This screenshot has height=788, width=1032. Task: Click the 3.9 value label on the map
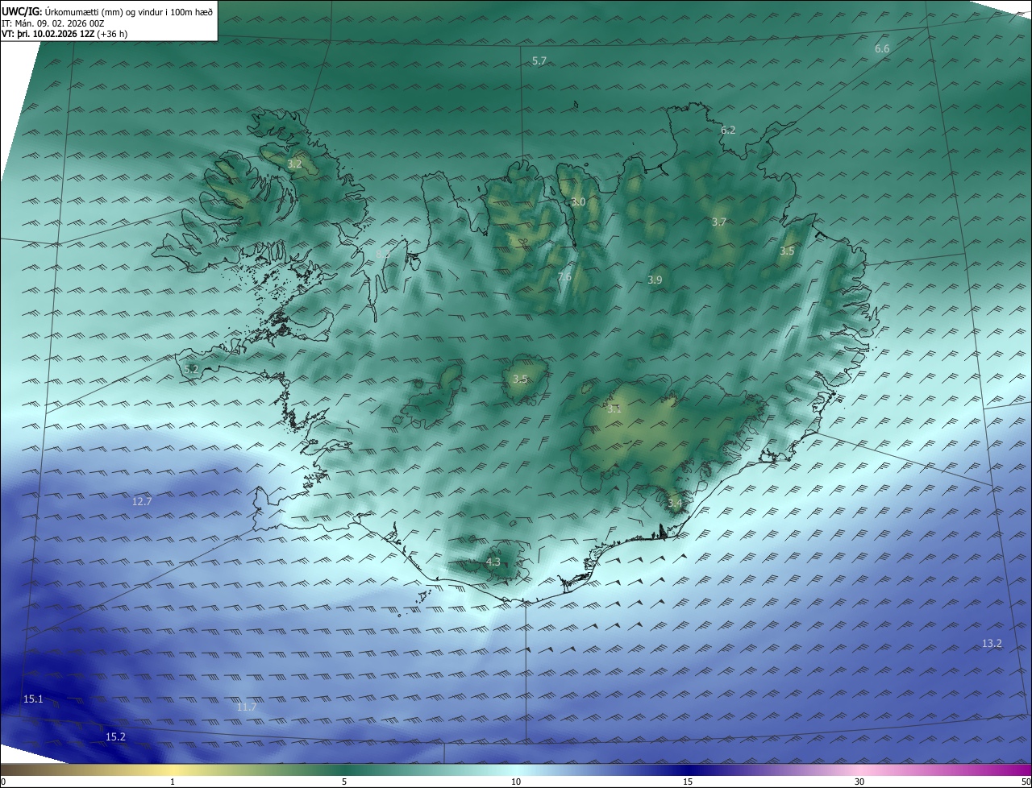click(x=655, y=280)
